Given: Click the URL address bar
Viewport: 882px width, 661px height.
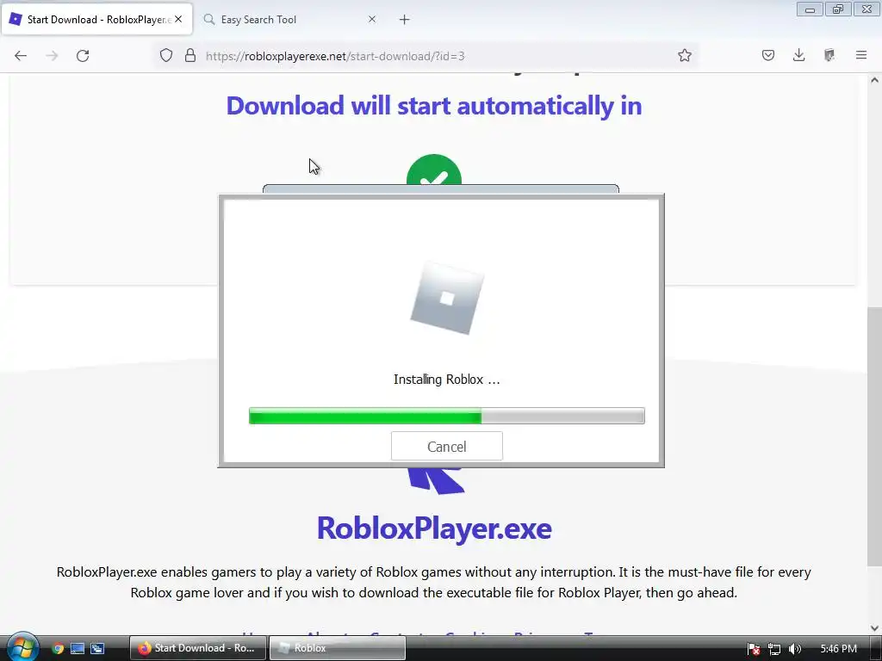Looking at the screenshot, I should pyautogui.click(x=427, y=56).
